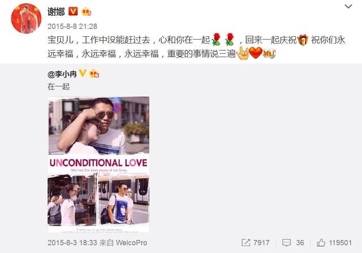Click the repost share icon
This screenshot has width=362, height=253.
(245, 243)
